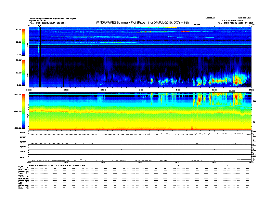Click the -130.00 label on TNR scale

click(18, 95)
